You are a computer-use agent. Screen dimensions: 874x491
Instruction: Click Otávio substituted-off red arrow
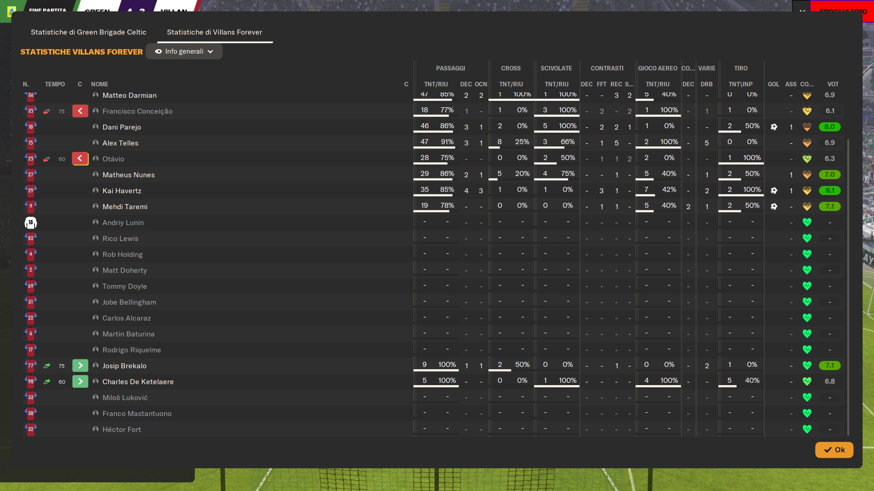pyautogui.click(x=80, y=159)
